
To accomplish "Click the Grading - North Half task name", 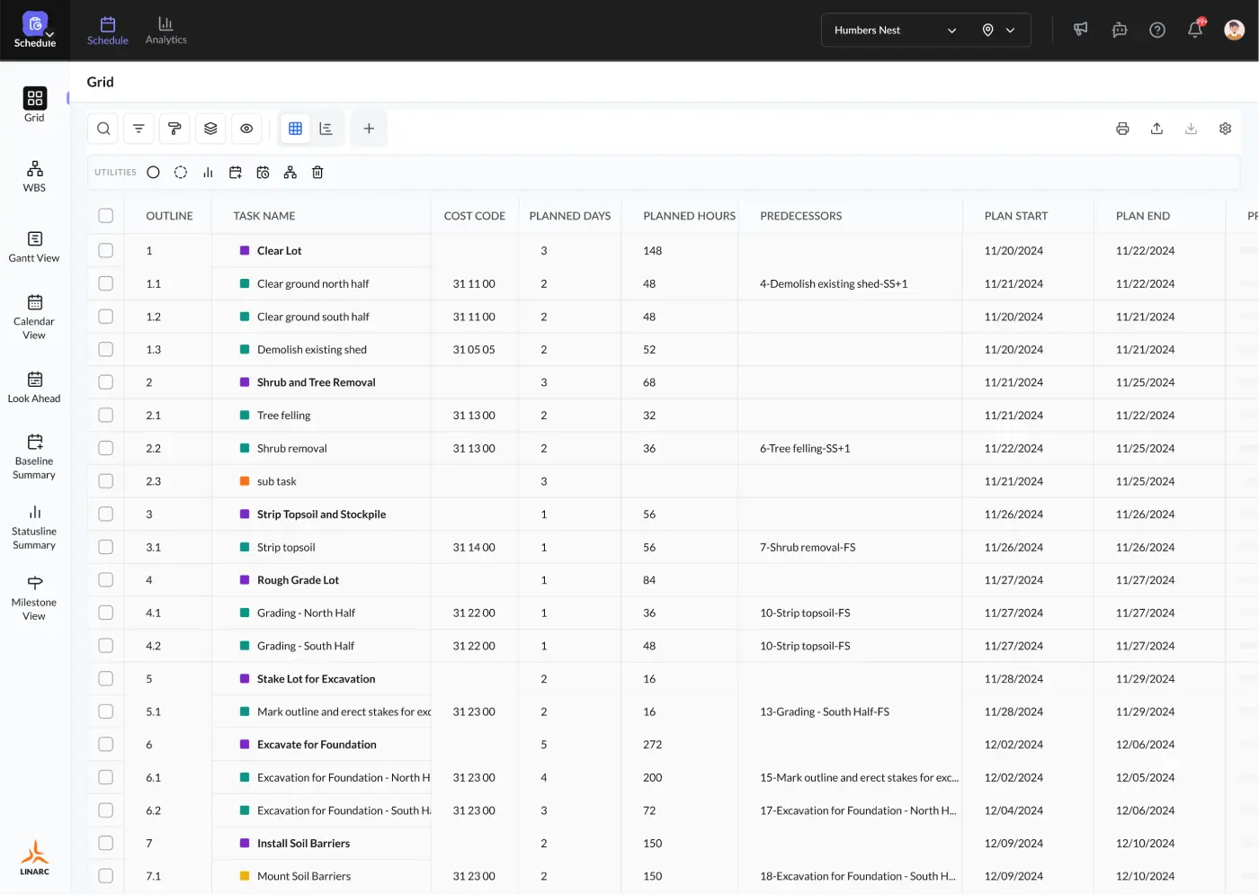I will coord(306,613).
